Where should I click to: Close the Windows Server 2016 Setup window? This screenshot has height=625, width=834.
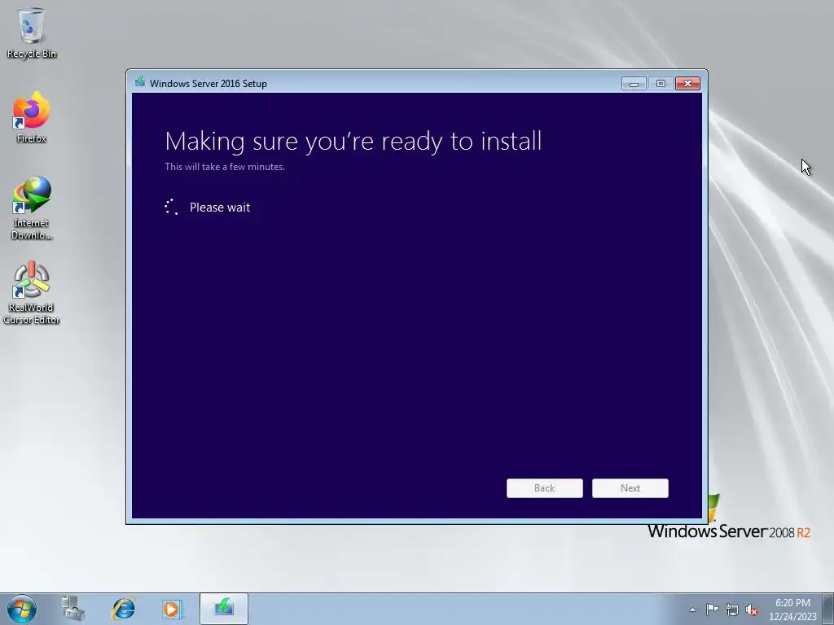[x=687, y=84]
